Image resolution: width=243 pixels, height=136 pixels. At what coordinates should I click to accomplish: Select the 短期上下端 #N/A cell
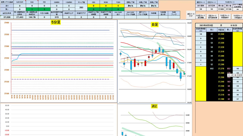(130, 6)
